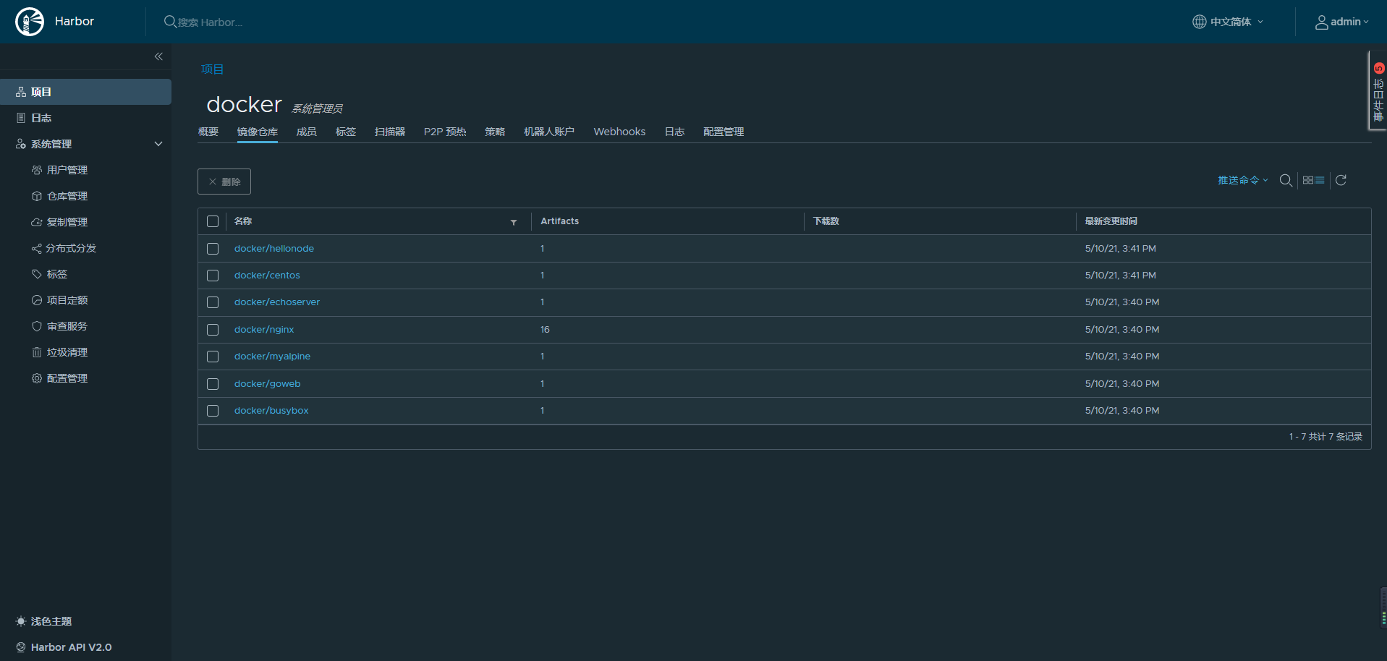Click the repository search magnifier icon
The width and height of the screenshot is (1387, 661).
(x=1285, y=181)
